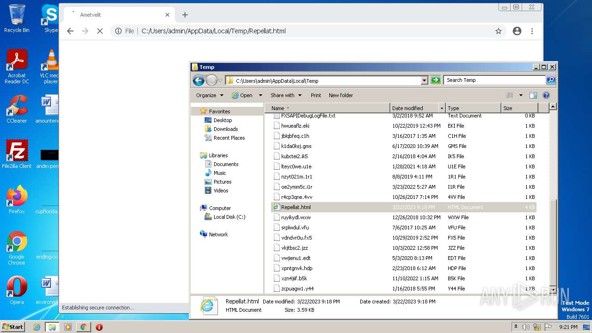The width and height of the screenshot is (592, 333).
Task: Select Libraries node
Action: (x=218, y=155)
